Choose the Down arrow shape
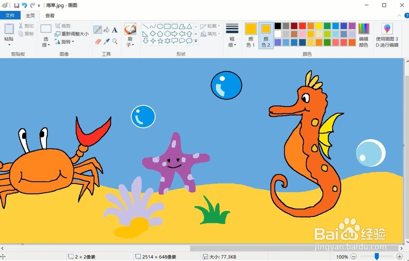Image resolution: width=409 pixels, height=261 pixels. (x=146, y=41)
